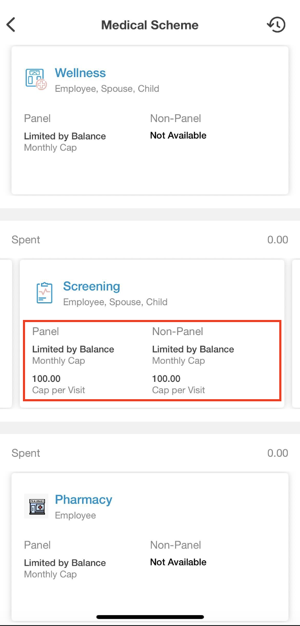The width and height of the screenshot is (300, 626).
Task: Tap the Spent amount above Screening
Action: point(278,240)
